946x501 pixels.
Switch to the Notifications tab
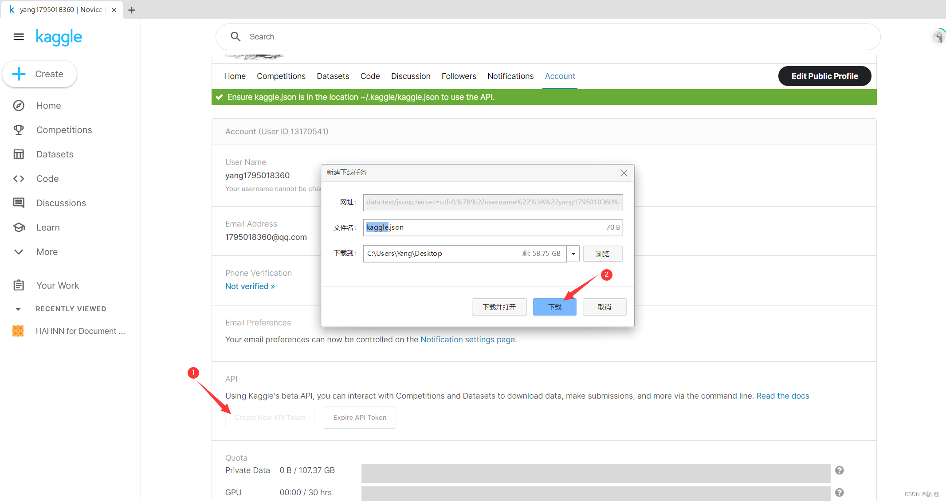pyautogui.click(x=510, y=76)
